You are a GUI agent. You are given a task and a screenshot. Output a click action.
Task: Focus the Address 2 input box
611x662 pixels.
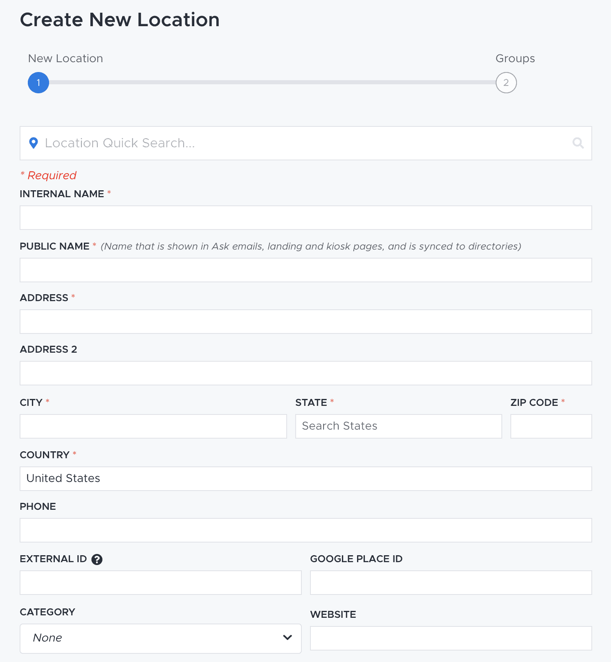pyautogui.click(x=305, y=373)
